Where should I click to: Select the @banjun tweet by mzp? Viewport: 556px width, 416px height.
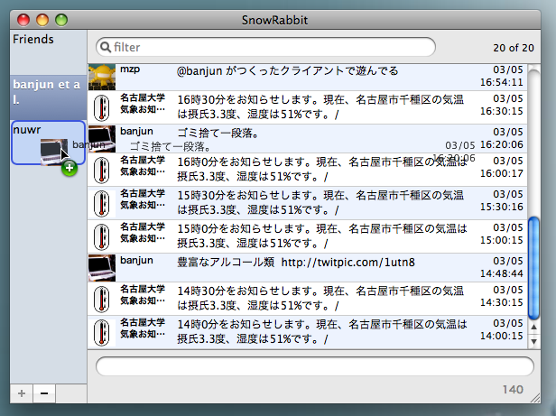(x=288, y=71)
